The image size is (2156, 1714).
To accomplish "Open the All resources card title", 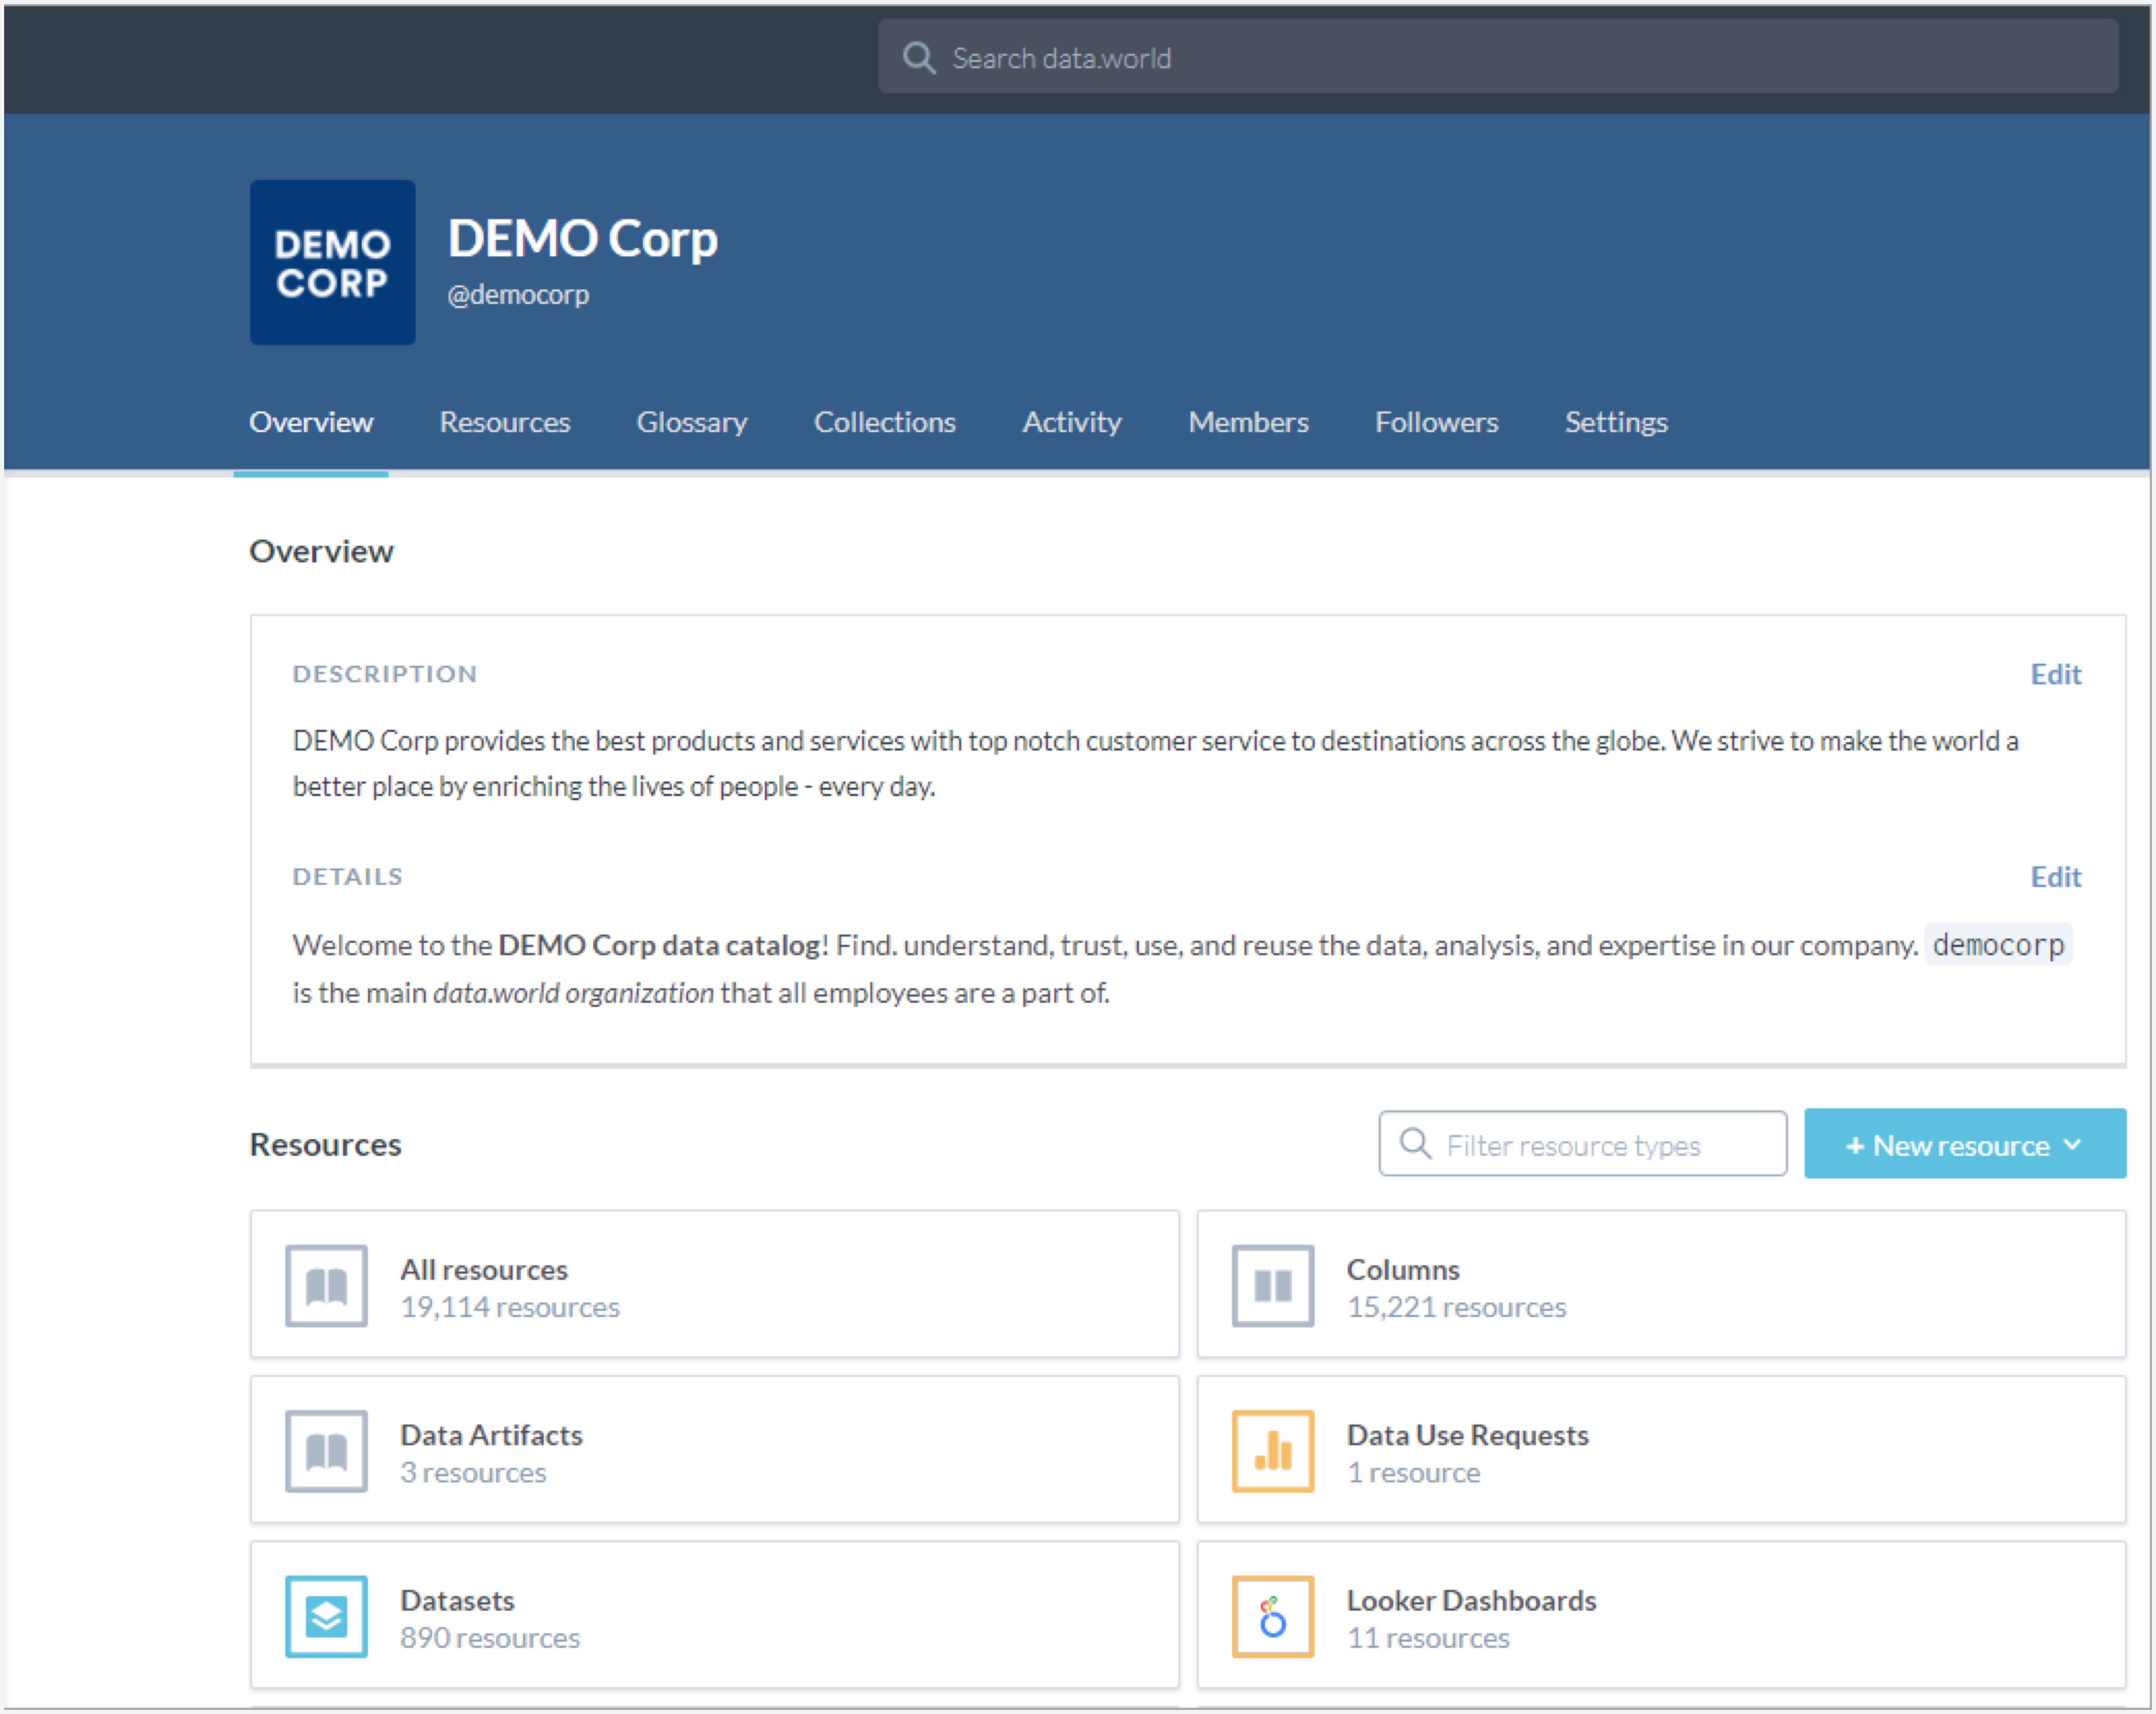I will tap(484, 1269).
